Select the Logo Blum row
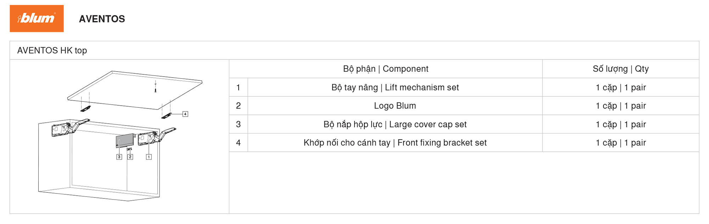Image resolution: width=709 pixels, height=224 pixels. tap(464, 106)
